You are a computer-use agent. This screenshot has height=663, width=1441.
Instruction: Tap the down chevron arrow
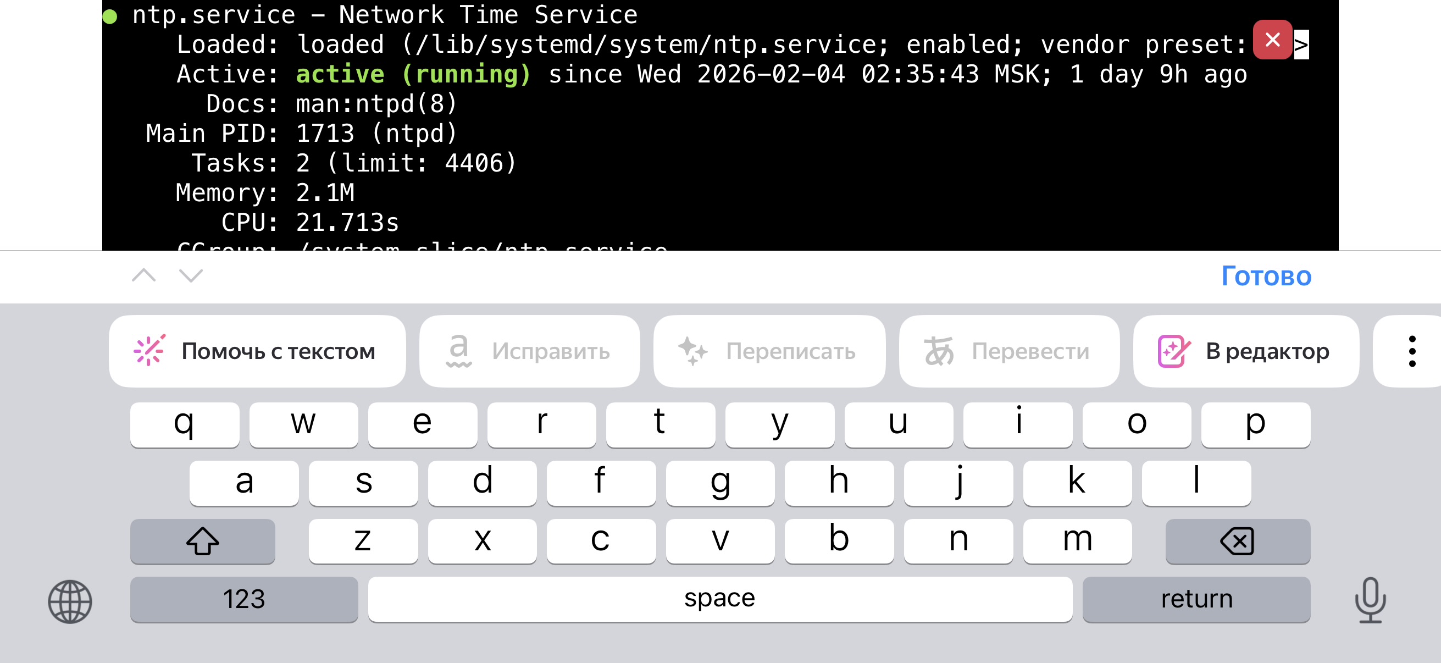click(191, 275)
